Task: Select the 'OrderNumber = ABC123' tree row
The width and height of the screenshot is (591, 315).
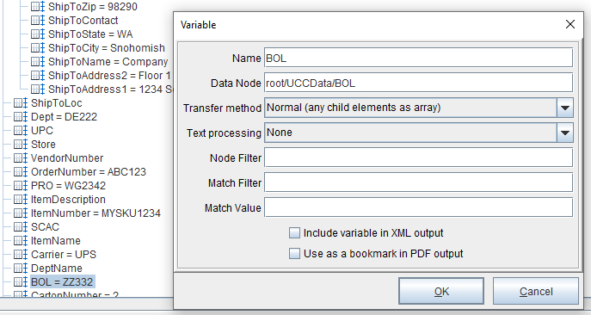Action: click(89, 172)
